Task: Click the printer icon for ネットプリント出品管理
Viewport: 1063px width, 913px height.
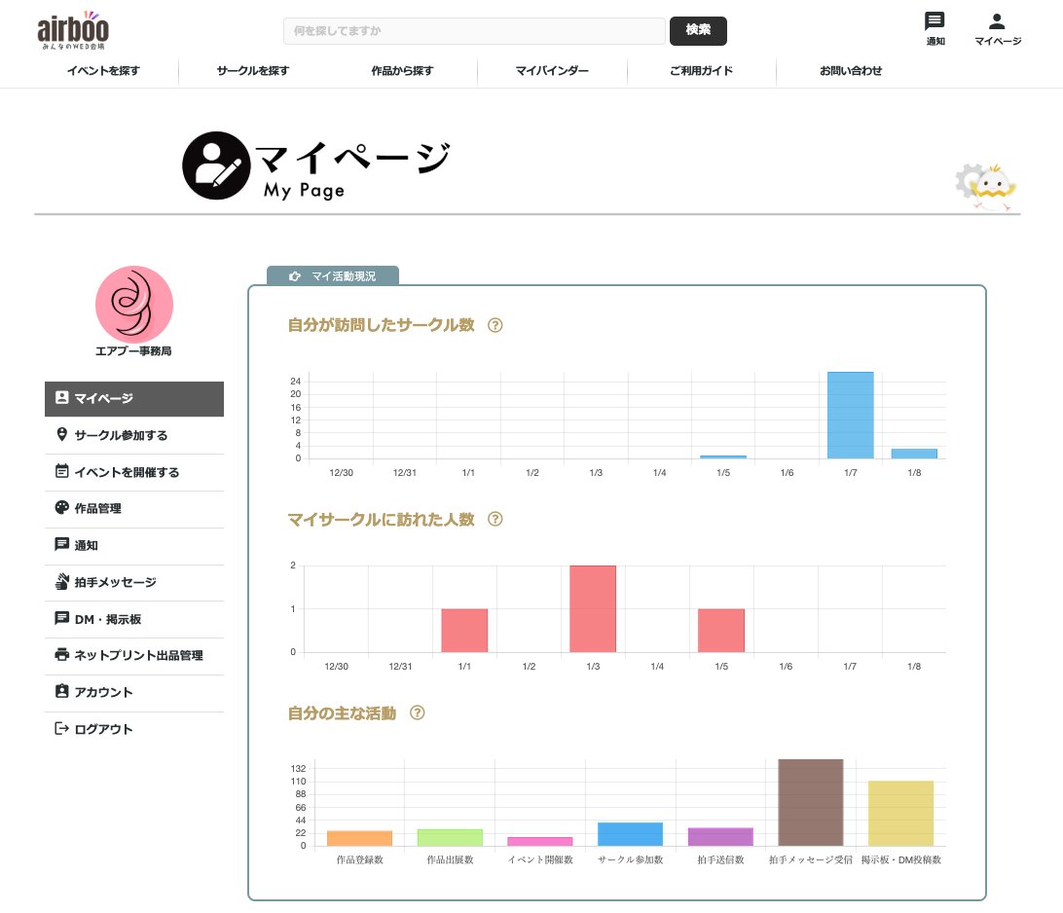Action: tap(61, 655)
